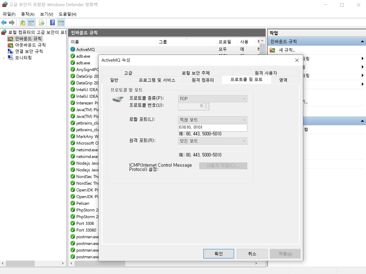Switch to the 원격 사용자 tab
This screenshot has width=366, height=274.
pyautogui.click(x=266, y=73)
